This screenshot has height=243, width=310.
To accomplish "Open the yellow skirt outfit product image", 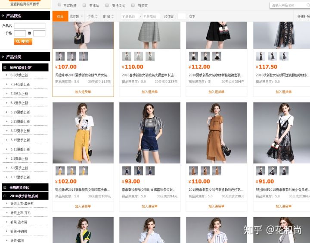I will [83, 133].
